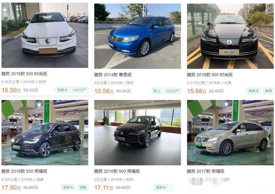Viewport: 275px width, 194px height.
Task: Click the 顶配 tag on the 成都 listing
Action: 83,187
